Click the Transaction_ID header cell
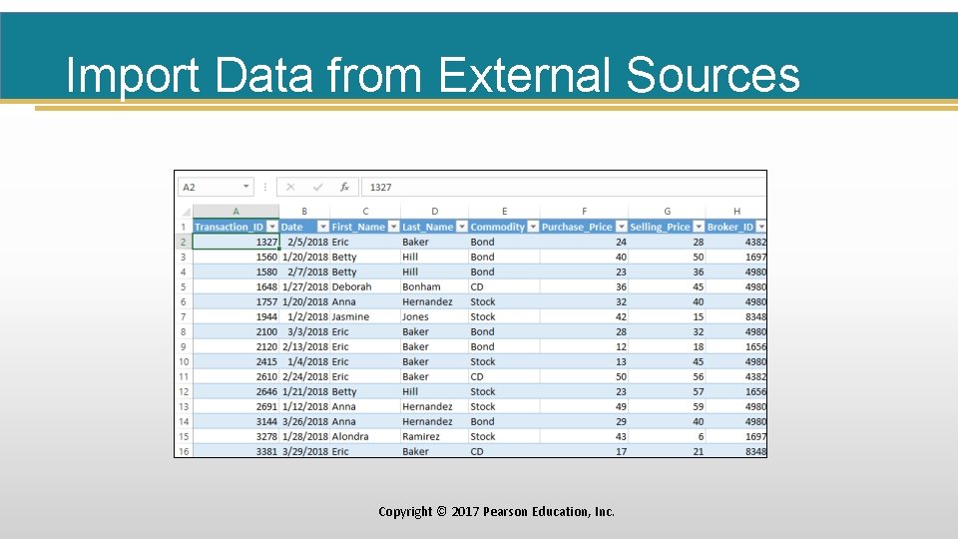This screenshot has width=958, height=539. [236, 227]
